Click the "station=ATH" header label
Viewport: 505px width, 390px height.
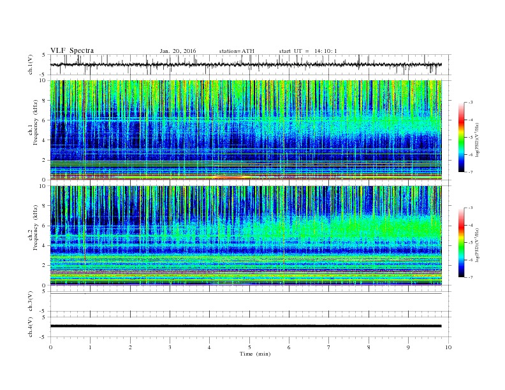(x=237, y=51)
